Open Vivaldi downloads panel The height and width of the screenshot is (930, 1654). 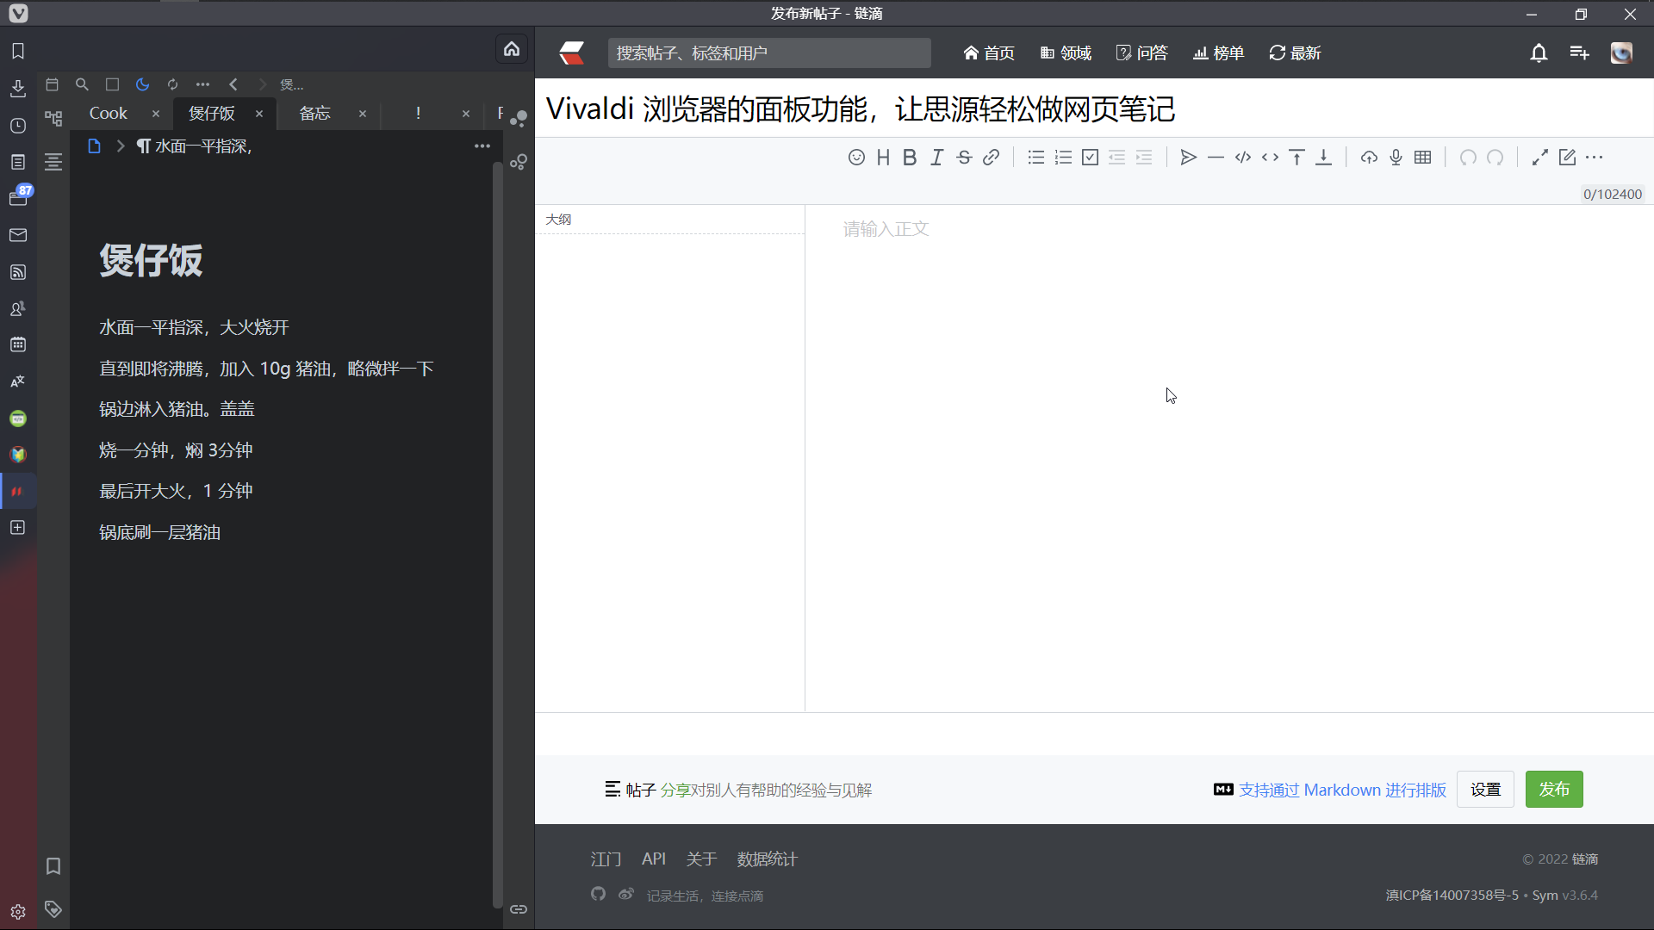(x=18, y=89)
